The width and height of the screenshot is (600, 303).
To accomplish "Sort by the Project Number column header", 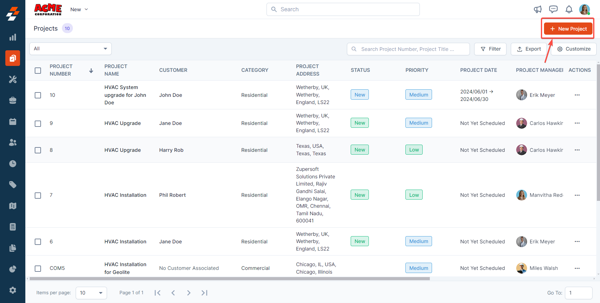I will (x=61, y=70).
